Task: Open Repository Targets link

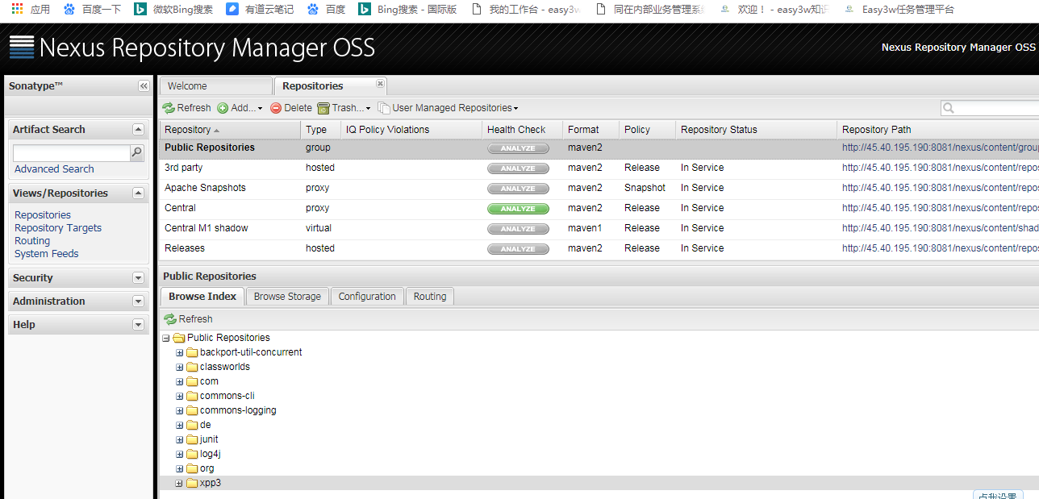Action: [x=58, y=228]
